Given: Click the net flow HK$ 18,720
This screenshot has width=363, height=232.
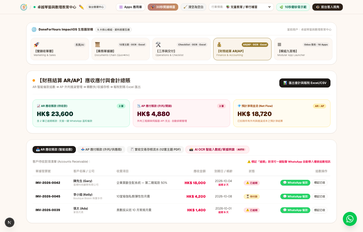Looking at the screenshot, I should point(255,114).
